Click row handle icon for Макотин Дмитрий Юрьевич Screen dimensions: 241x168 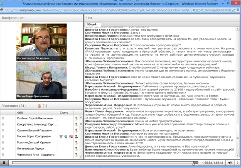pos(3,143)
